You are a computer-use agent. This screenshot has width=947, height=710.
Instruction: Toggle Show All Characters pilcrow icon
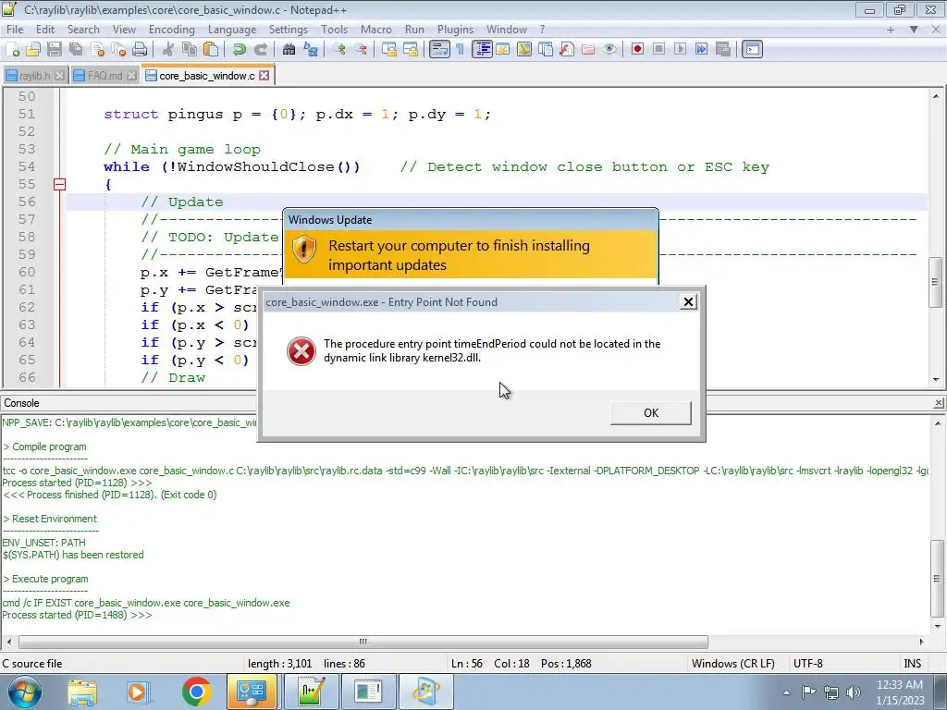pyautogui.click(x=461, y=50)
